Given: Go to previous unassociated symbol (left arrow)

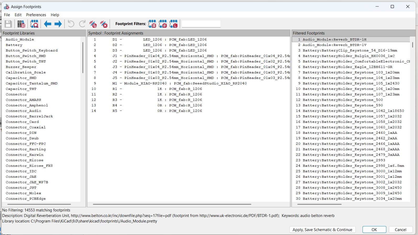Looking at the screenshot, I should coord(47,24).
